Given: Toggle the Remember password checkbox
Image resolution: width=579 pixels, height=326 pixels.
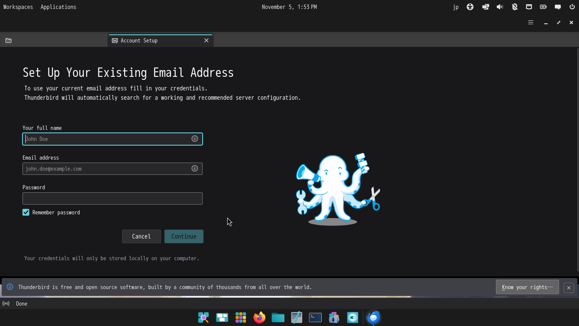Looking at the screenshot, I should [26, 212].
